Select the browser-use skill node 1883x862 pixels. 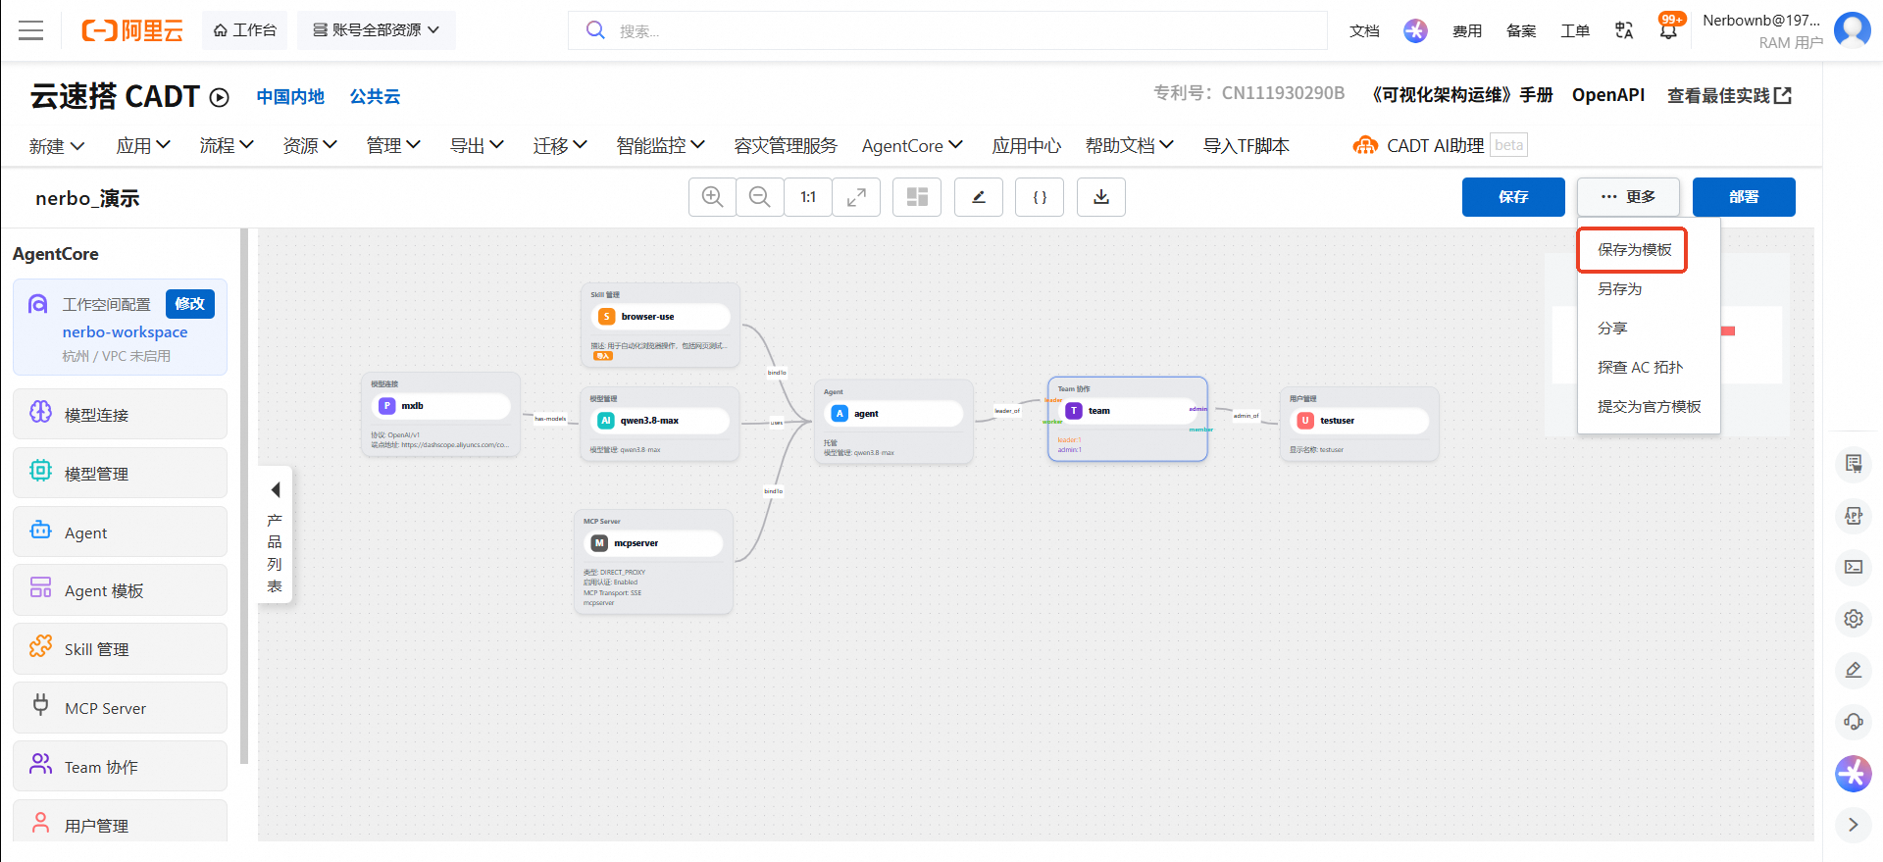coord(661,325)
